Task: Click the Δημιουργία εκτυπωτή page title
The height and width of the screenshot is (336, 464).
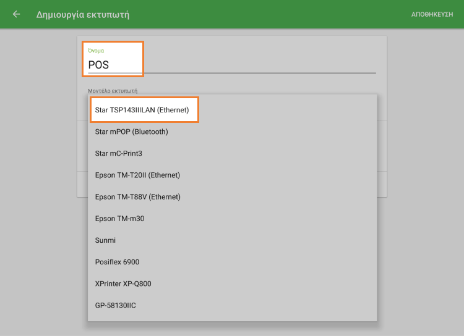Action: point(83,14)
